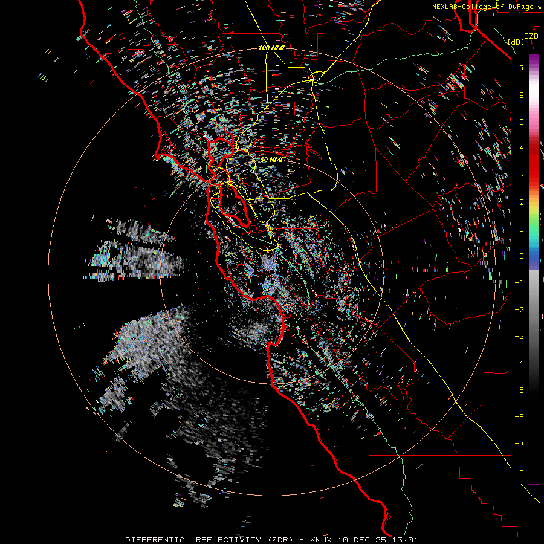Viewport: 544px width, 544px height.
Task: Select the 2 dB tick label on the scale
Action: tap(522, 202)
